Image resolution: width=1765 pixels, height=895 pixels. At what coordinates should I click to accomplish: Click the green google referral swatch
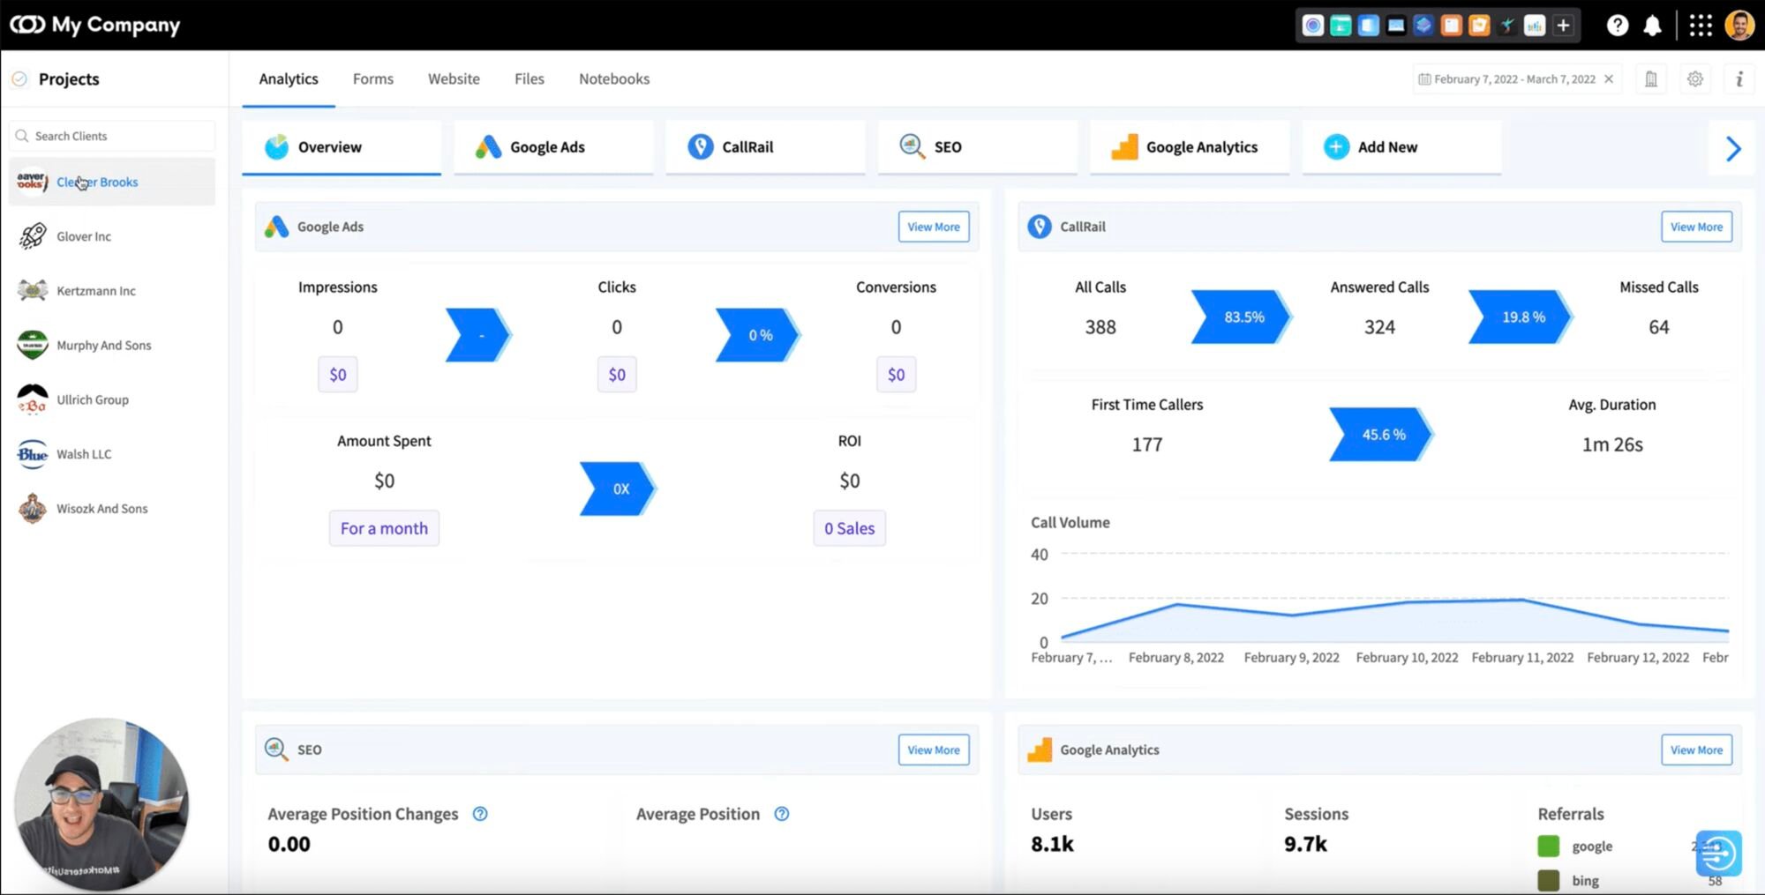1548,847
